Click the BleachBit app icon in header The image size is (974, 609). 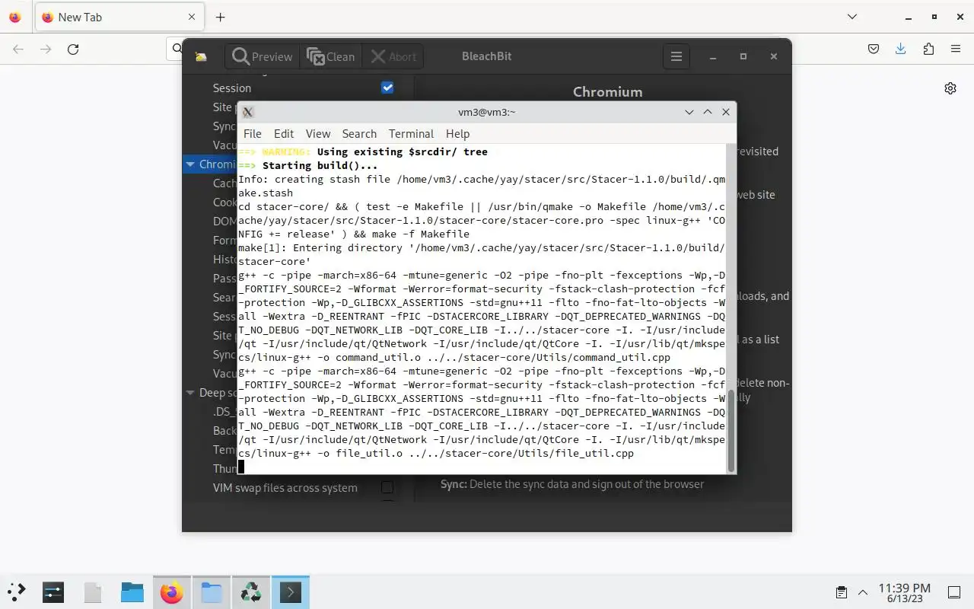pyautogui.click(x=201, y=56)
